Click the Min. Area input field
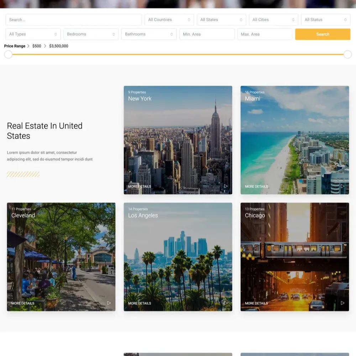This screenshot has width=356, height=356. pos(207,34)
